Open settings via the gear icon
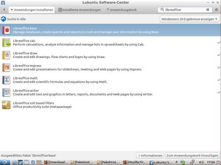Image resolution: width=221 pixels, height=165 pixels. pos(216,10)
